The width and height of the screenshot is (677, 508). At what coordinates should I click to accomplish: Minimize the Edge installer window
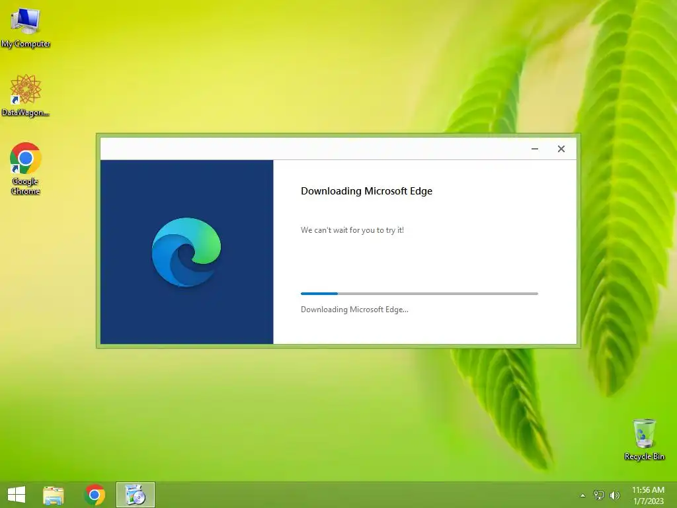point(534,149)
